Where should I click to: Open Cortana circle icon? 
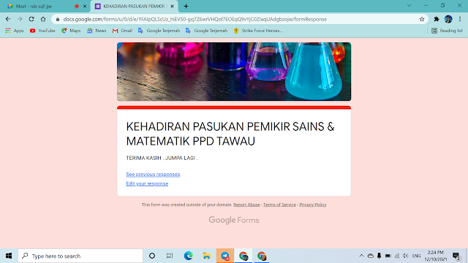[x=152, y=256]
